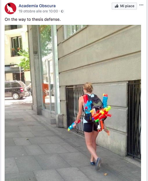This screenshot has width=148, height=181.
Task: Click the woman's blue slip-on shoes
Action: [96, 164]
